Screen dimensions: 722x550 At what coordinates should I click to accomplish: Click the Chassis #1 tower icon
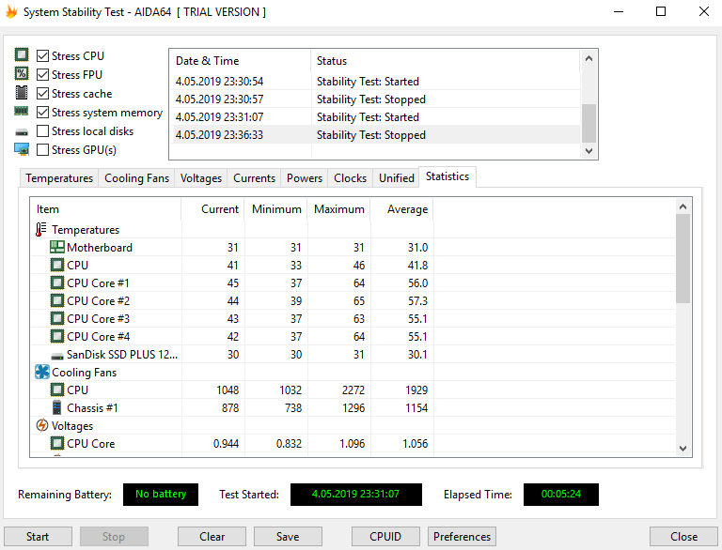coord(57,408)
